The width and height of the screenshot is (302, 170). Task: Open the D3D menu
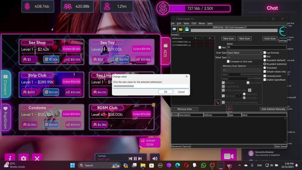[194, 24]
